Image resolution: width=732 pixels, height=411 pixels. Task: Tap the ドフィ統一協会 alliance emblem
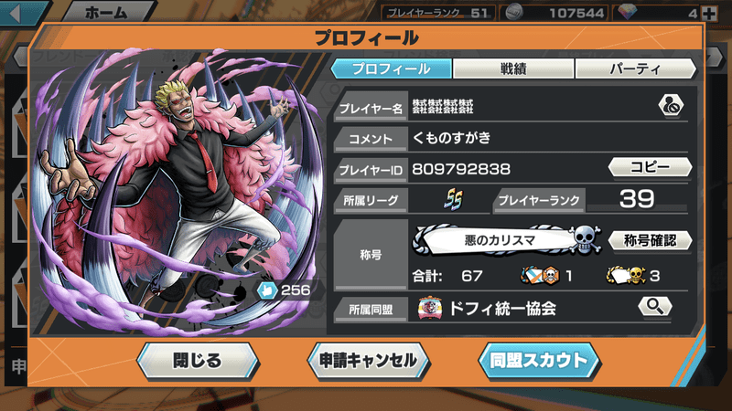click(430, 308)
